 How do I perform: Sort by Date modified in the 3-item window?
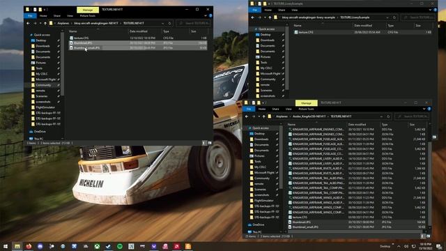139,31
